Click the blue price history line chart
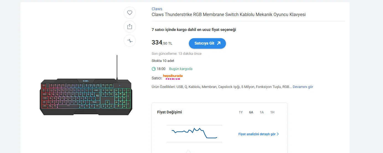Viewport: 383px width, 153px height. (x=194, y=133)
